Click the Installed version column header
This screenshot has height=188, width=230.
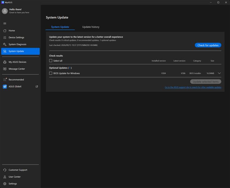(x=159, y=61)
